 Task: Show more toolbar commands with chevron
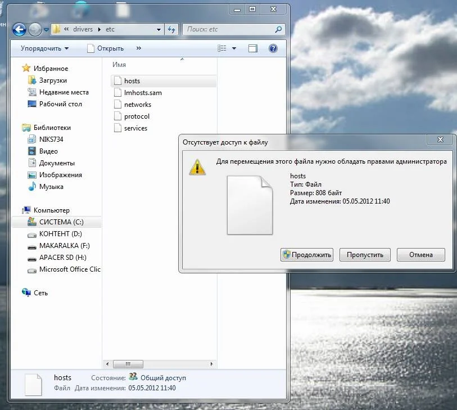[x=139, y=48]
